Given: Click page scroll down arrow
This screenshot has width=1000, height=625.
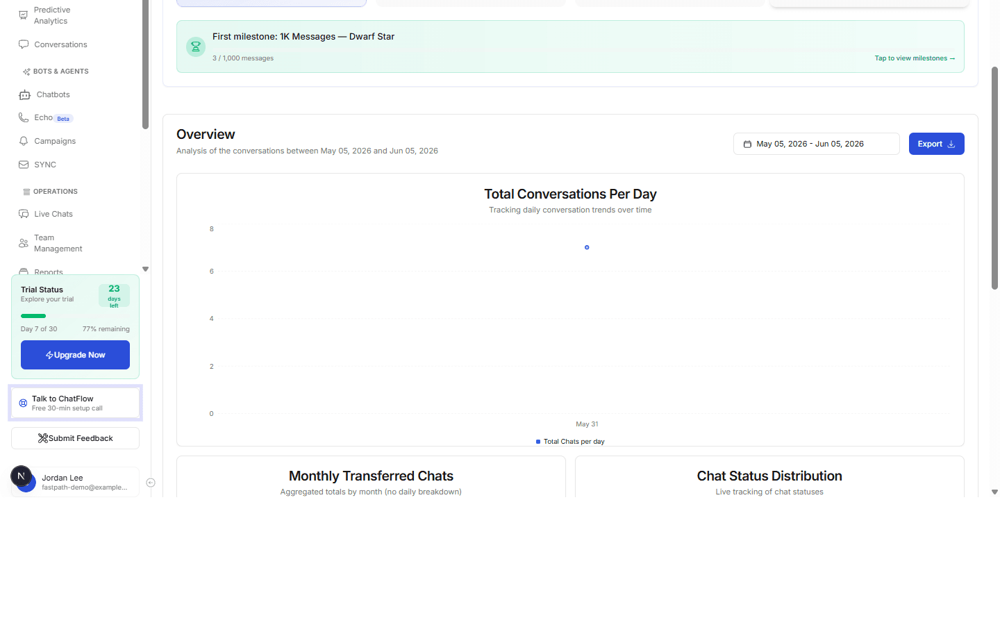Looking at the screenshot, I should 994,492.
